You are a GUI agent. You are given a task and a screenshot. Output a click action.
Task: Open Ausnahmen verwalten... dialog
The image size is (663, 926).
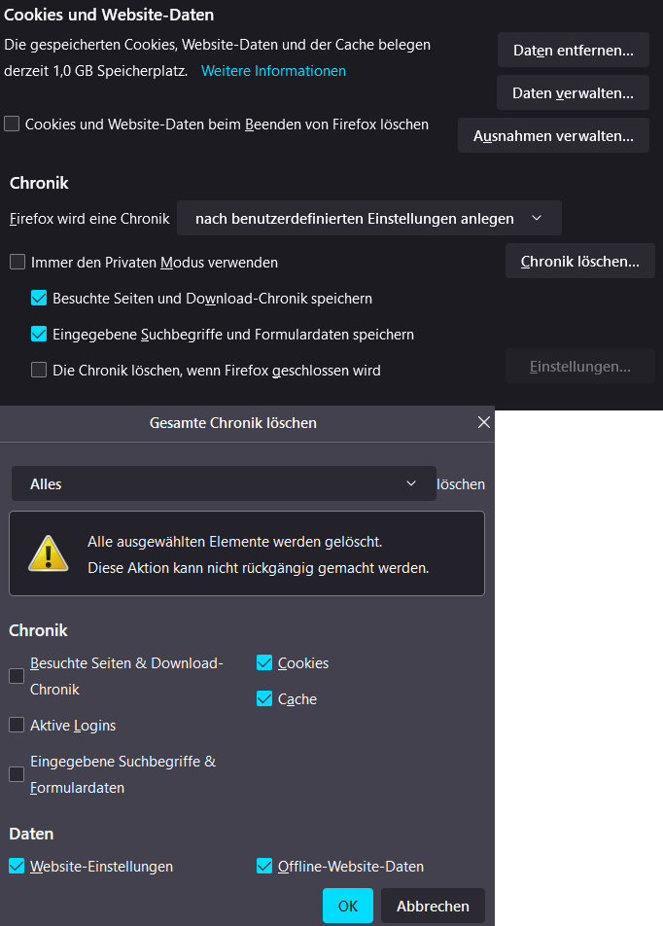553,136
